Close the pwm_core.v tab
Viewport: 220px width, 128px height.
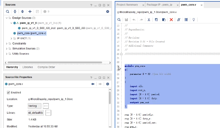(x=202, y=5)
